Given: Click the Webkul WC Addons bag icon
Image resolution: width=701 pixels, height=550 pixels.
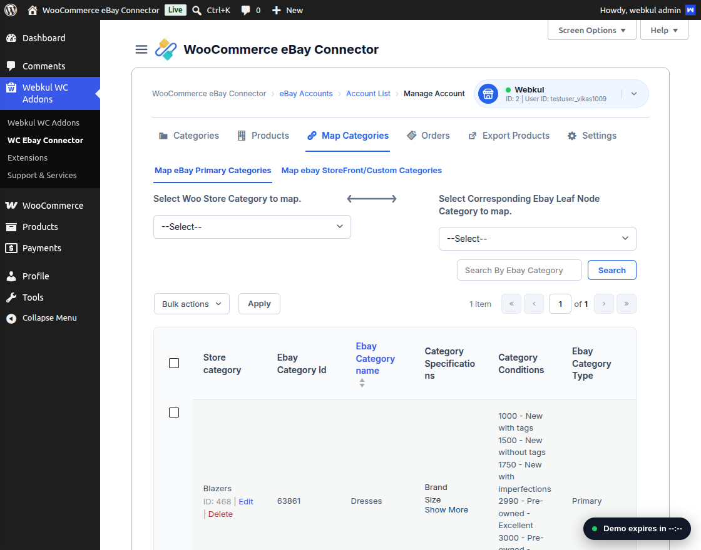Looking at the screenshot, I should click(11, 87).
